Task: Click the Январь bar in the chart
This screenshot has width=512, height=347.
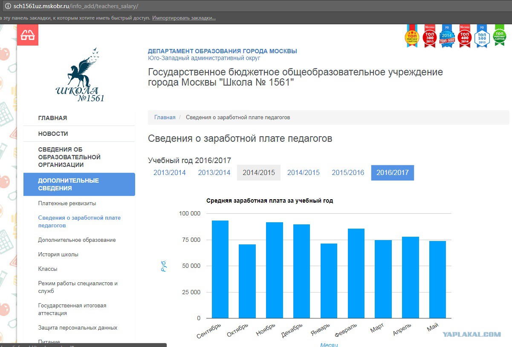Action: tap(329, 281)
